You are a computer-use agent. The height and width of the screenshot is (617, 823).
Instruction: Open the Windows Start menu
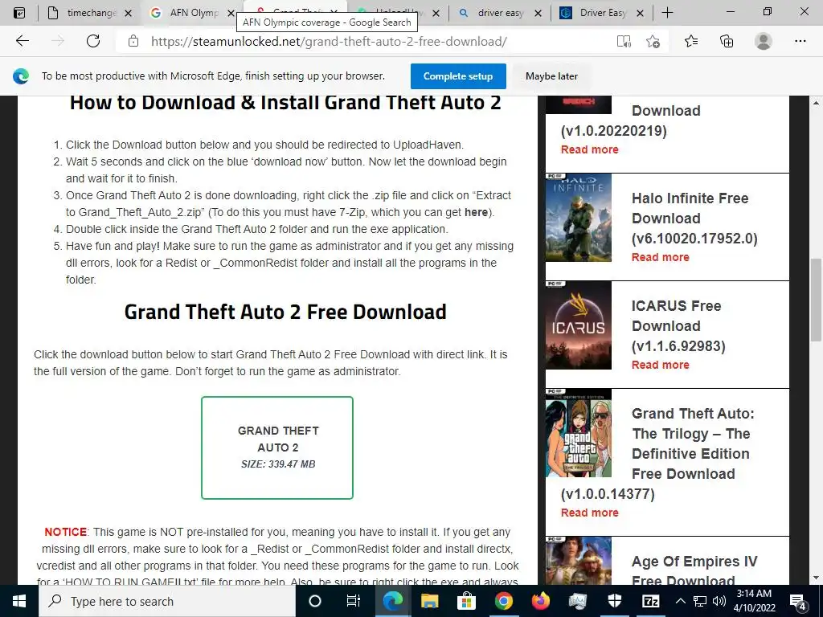pyautogui.click(x=19, y=601)
